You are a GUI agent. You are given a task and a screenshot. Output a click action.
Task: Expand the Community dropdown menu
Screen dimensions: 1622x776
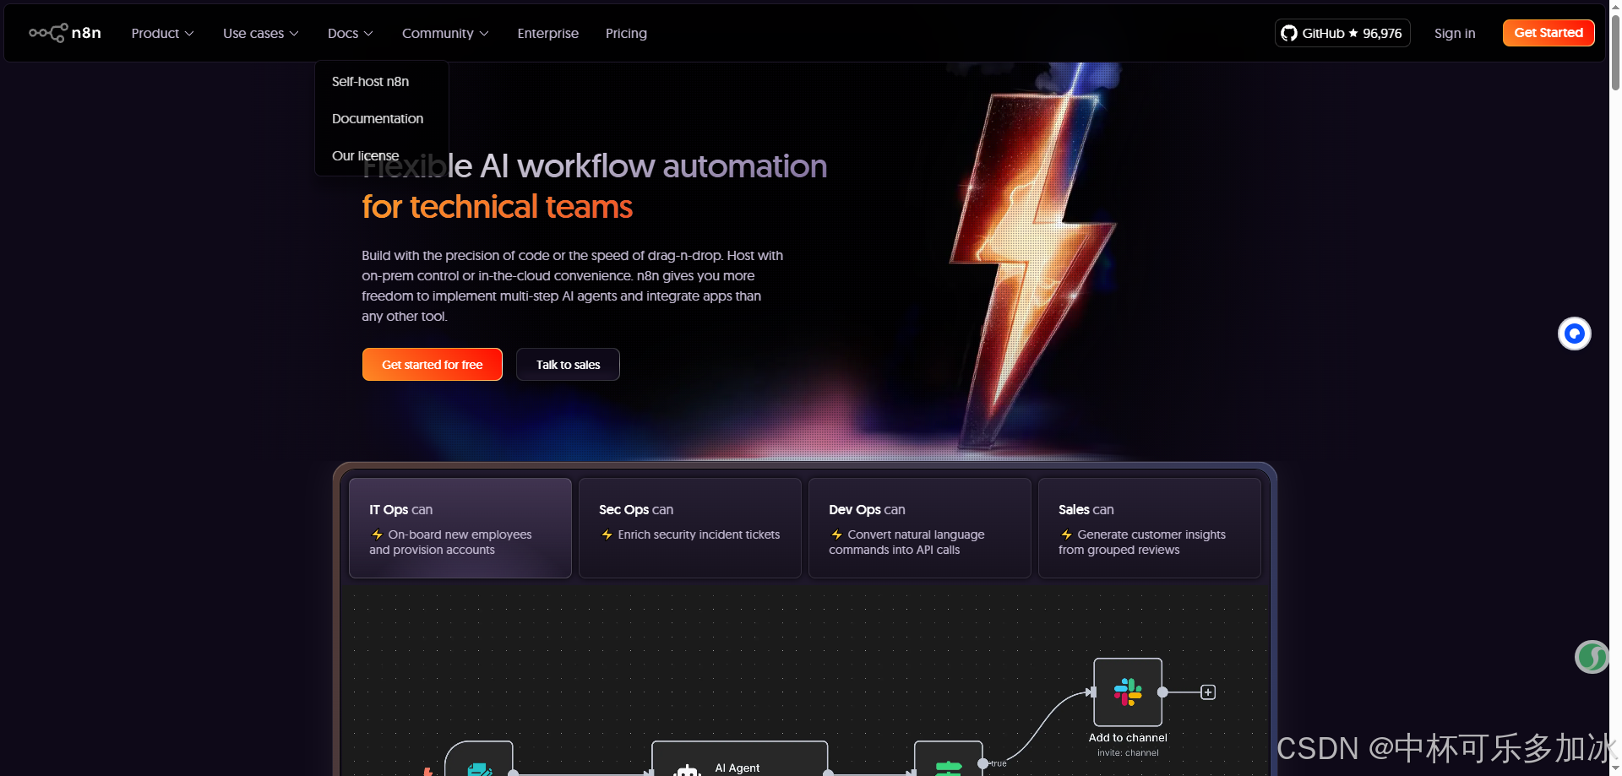click(x=445, y=33)
